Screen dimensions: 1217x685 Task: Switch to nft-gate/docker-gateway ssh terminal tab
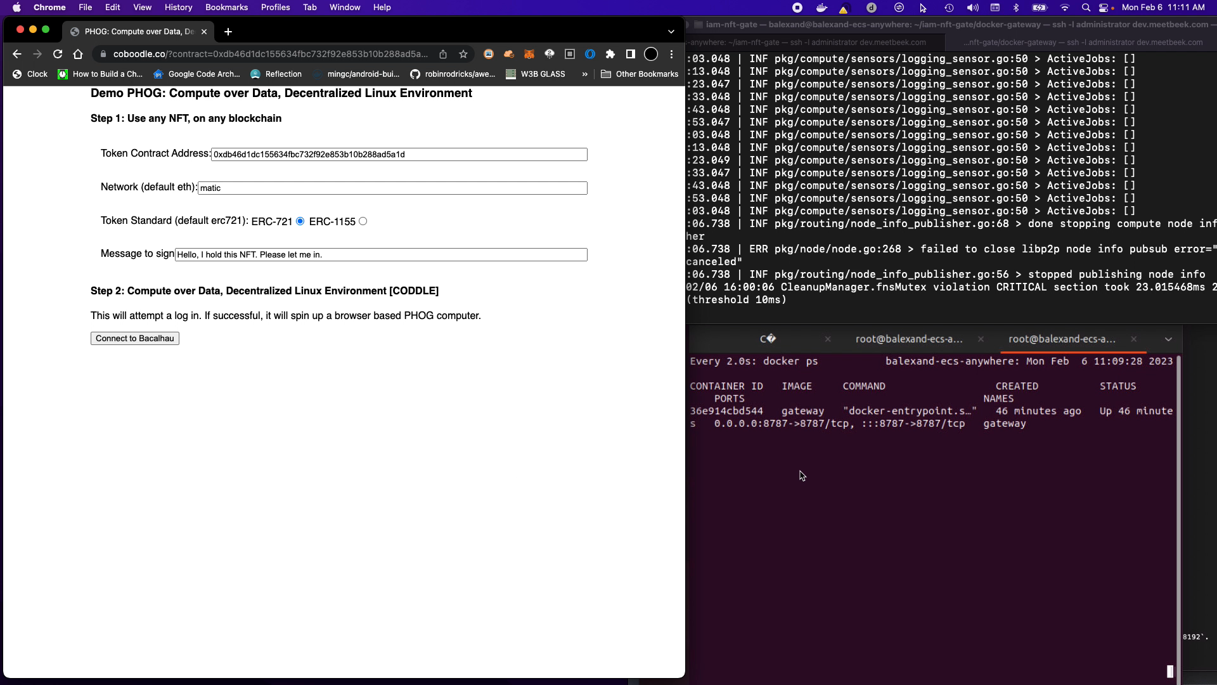tap(1083, 42)
